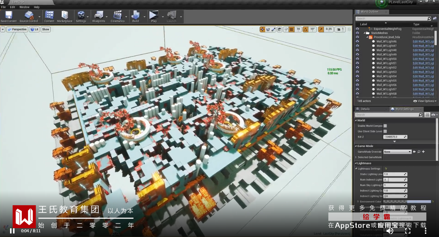Maximize or restore the viewport
Screen dimensions: 439x237
349,29
